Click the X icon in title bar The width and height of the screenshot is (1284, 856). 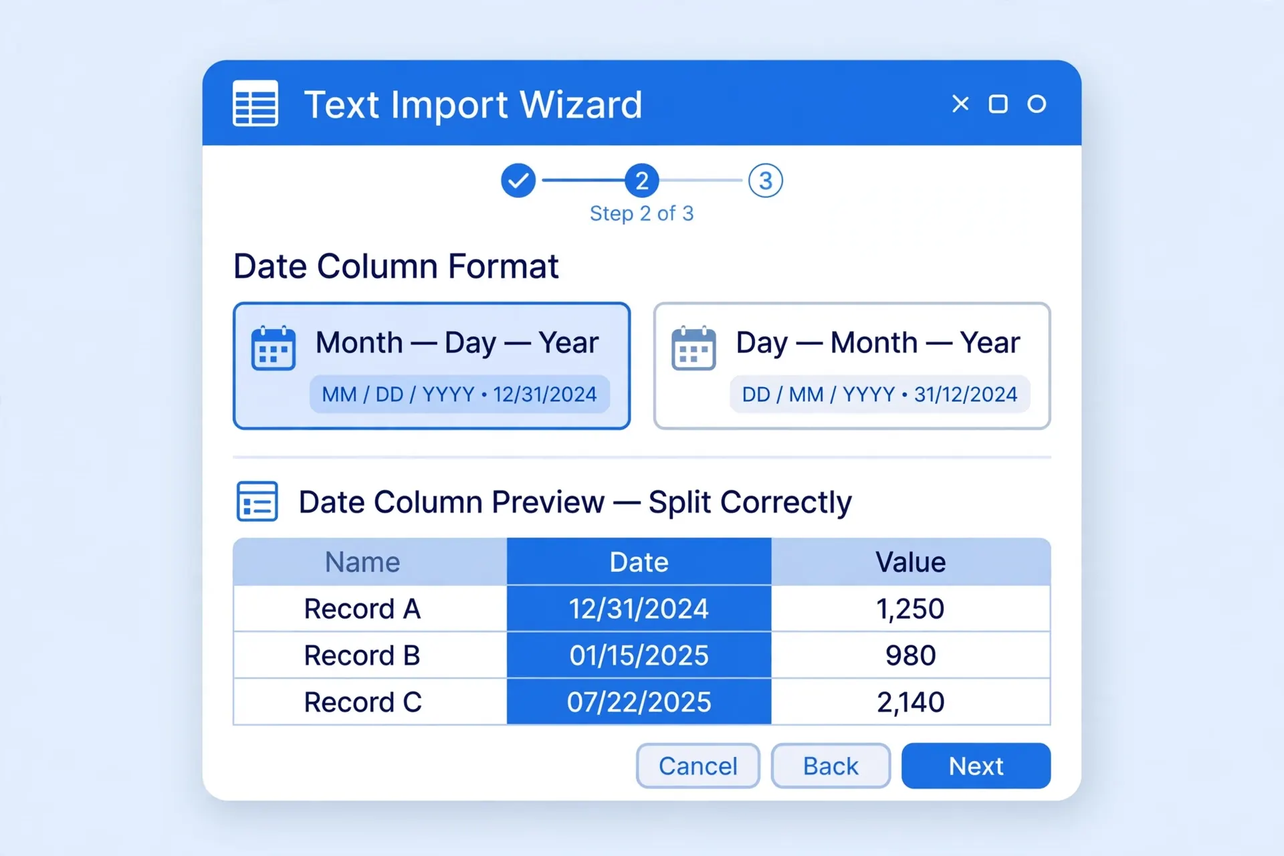click(960, 104)
